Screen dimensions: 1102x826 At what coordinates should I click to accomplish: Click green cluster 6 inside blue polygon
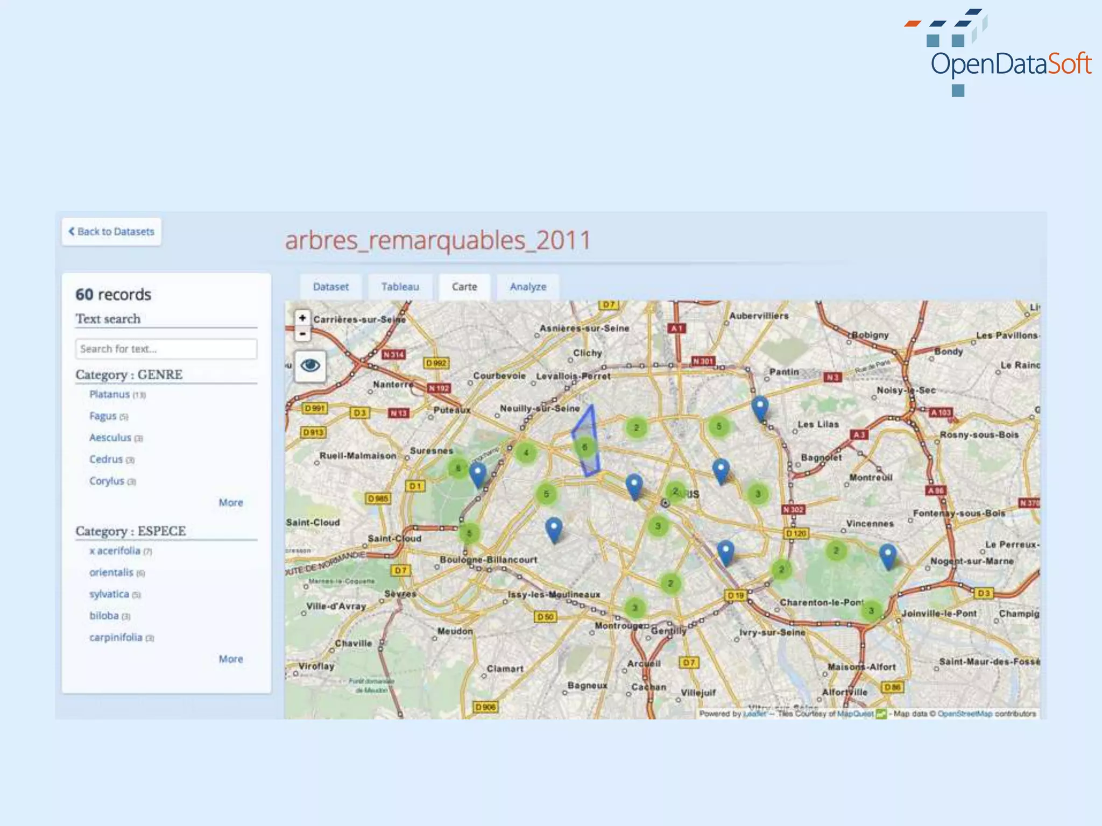tap(585, 447)
